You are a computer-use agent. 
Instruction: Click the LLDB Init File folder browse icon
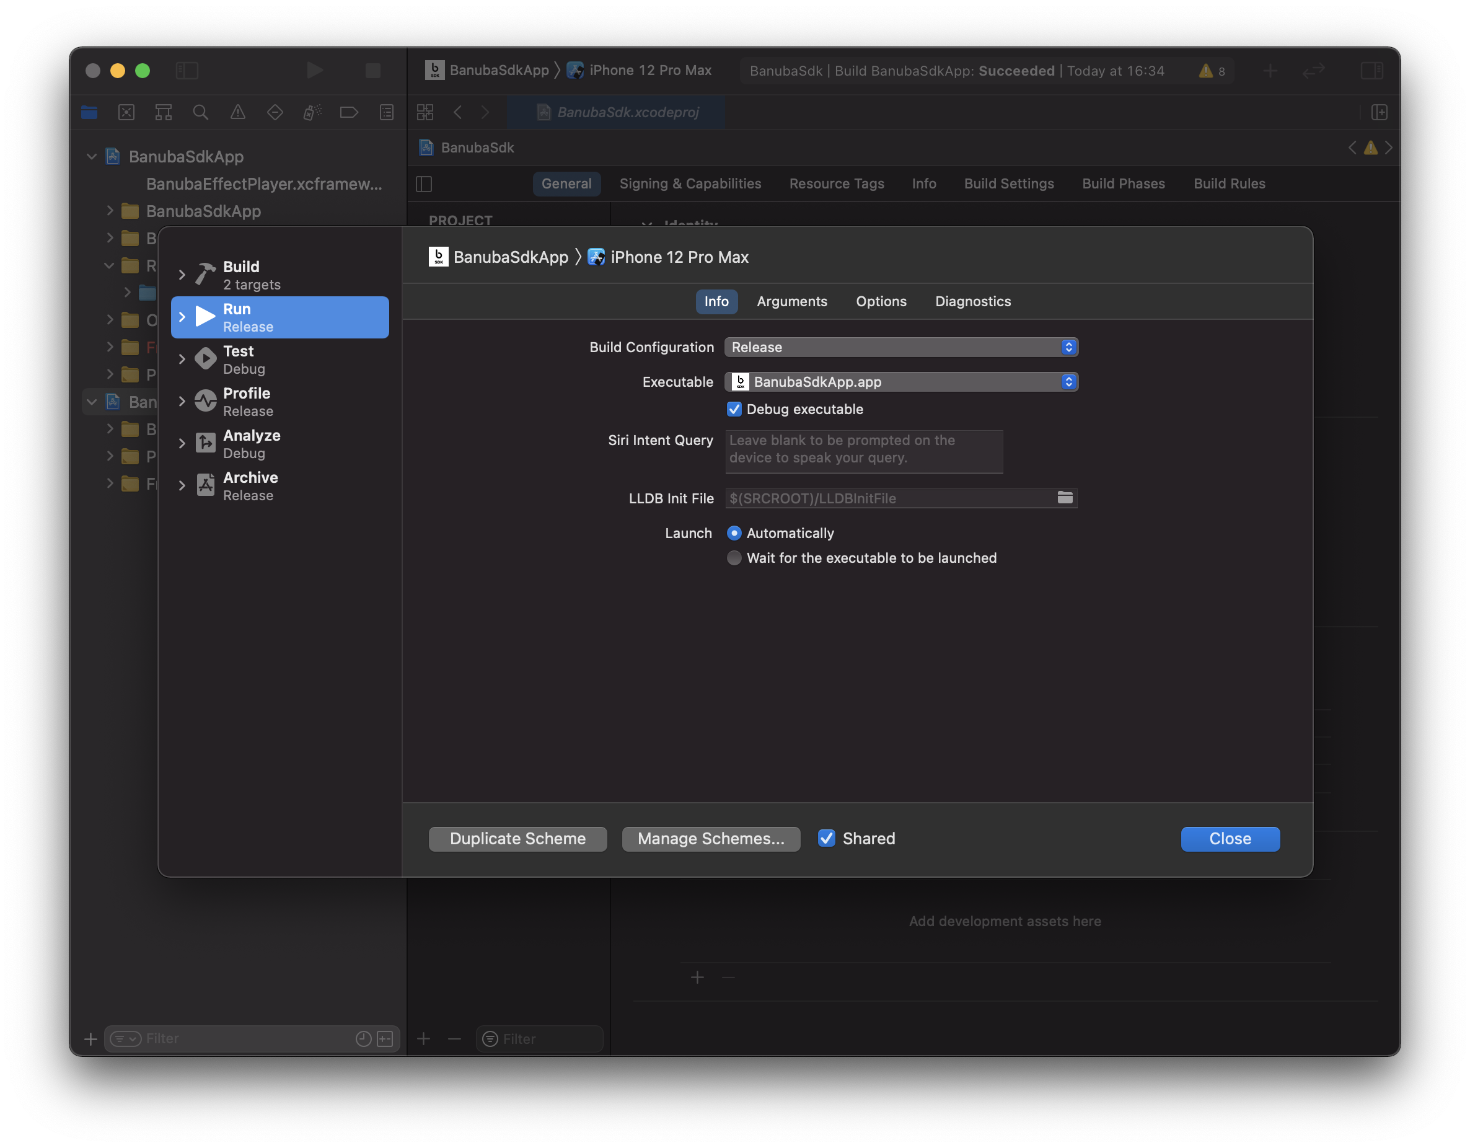(x=1065, y=498)
